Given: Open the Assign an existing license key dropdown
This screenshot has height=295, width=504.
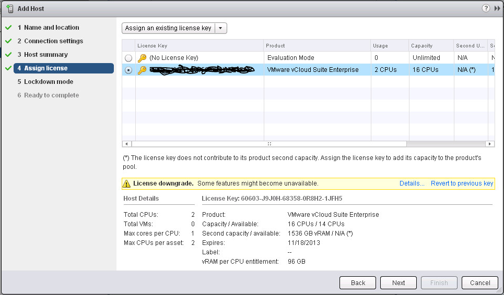Looking at the screenshot, I should point(174,28).
